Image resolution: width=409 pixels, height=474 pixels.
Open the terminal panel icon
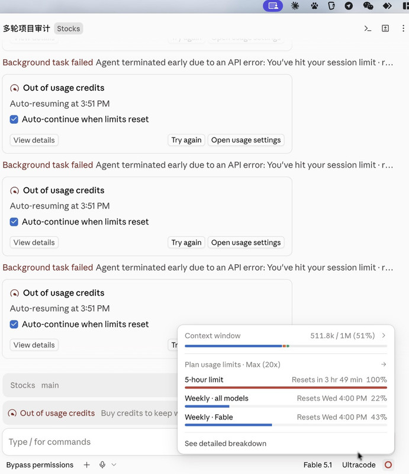pyautogui.click(x=368, y=28)
